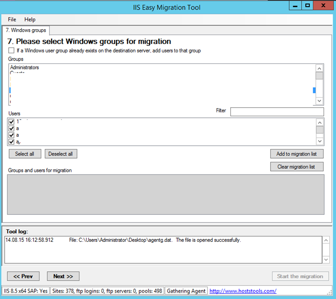Click Clear migration list button

point(297,167)
